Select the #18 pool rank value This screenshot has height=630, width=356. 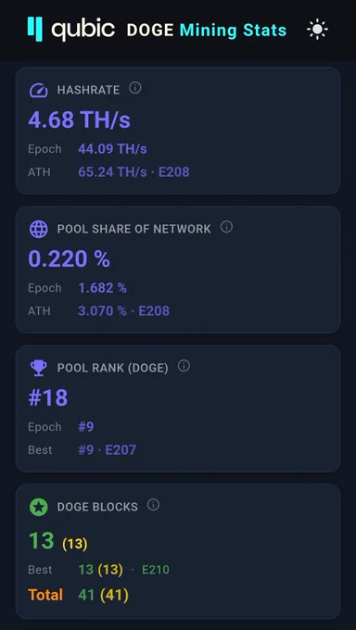click(x=48, y=397)
